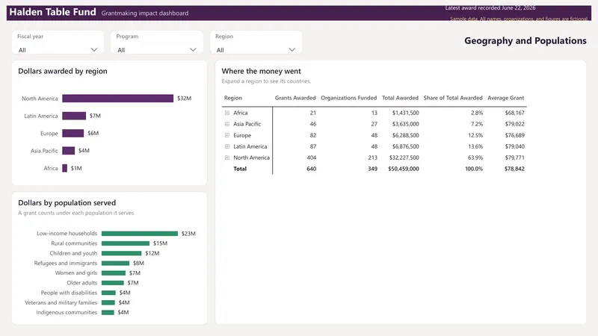This screenshot has height=336, width=598.
Task: Click the $78,842 average grant total
Action: (514, 169)
